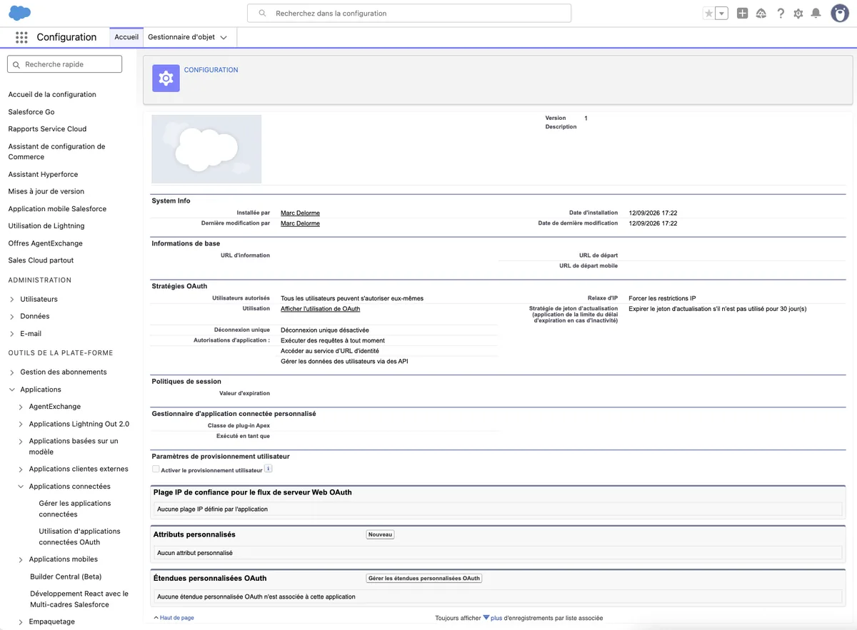Open the App Launcher grid icon
The width and height of the screenshot is (857, 630).
point(21,37)
